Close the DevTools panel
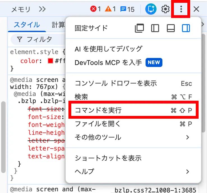207x193 pixels. pos(196,9)
